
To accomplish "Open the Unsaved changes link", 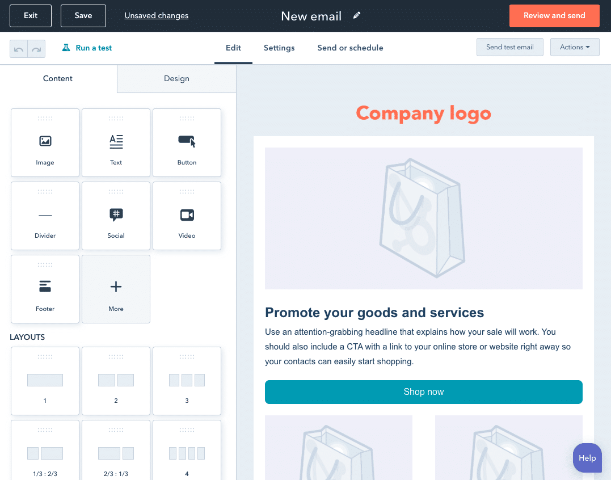I will (x=156, y=15).
